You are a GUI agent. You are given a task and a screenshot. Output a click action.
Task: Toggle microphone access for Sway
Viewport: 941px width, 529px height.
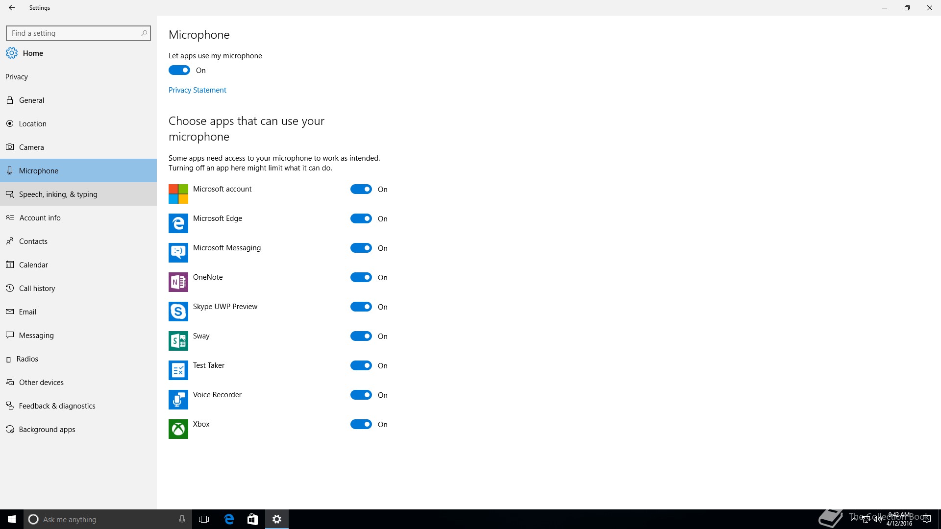[361, 336]
